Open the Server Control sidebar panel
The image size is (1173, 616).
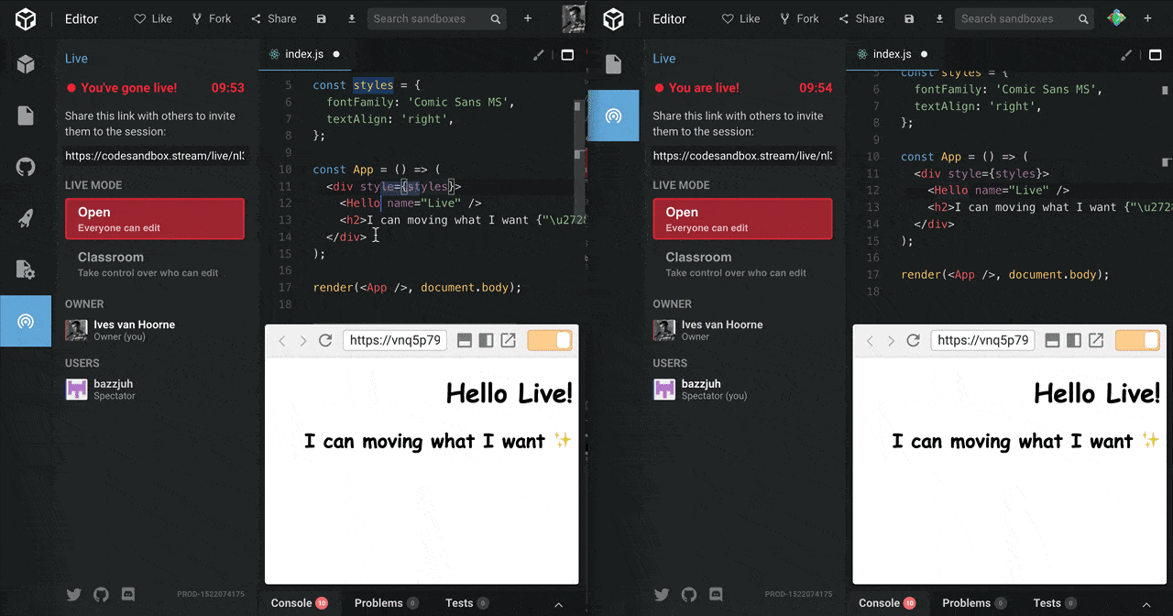[x=26, y=269]
